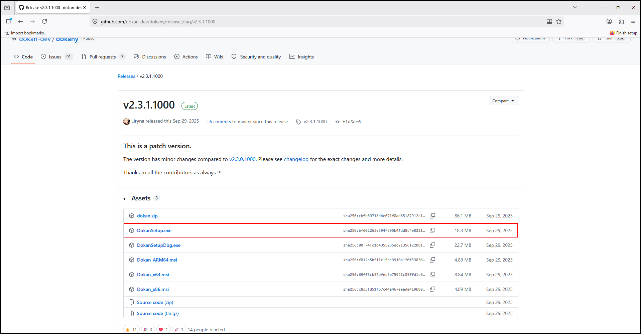
Task: Open the Code tab
Action: pyautogui.click(x=23, y=57)
